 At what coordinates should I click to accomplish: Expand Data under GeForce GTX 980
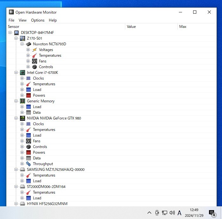pyautogui.click(x=22, y=158)
